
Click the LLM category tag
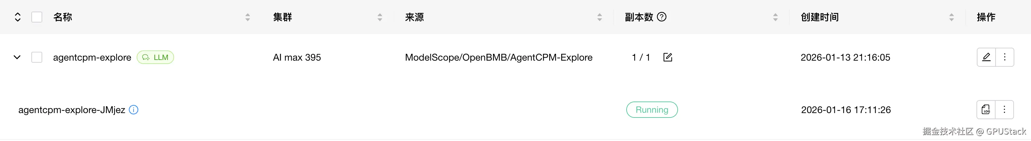pyautogui.click(x=155, y=57)
